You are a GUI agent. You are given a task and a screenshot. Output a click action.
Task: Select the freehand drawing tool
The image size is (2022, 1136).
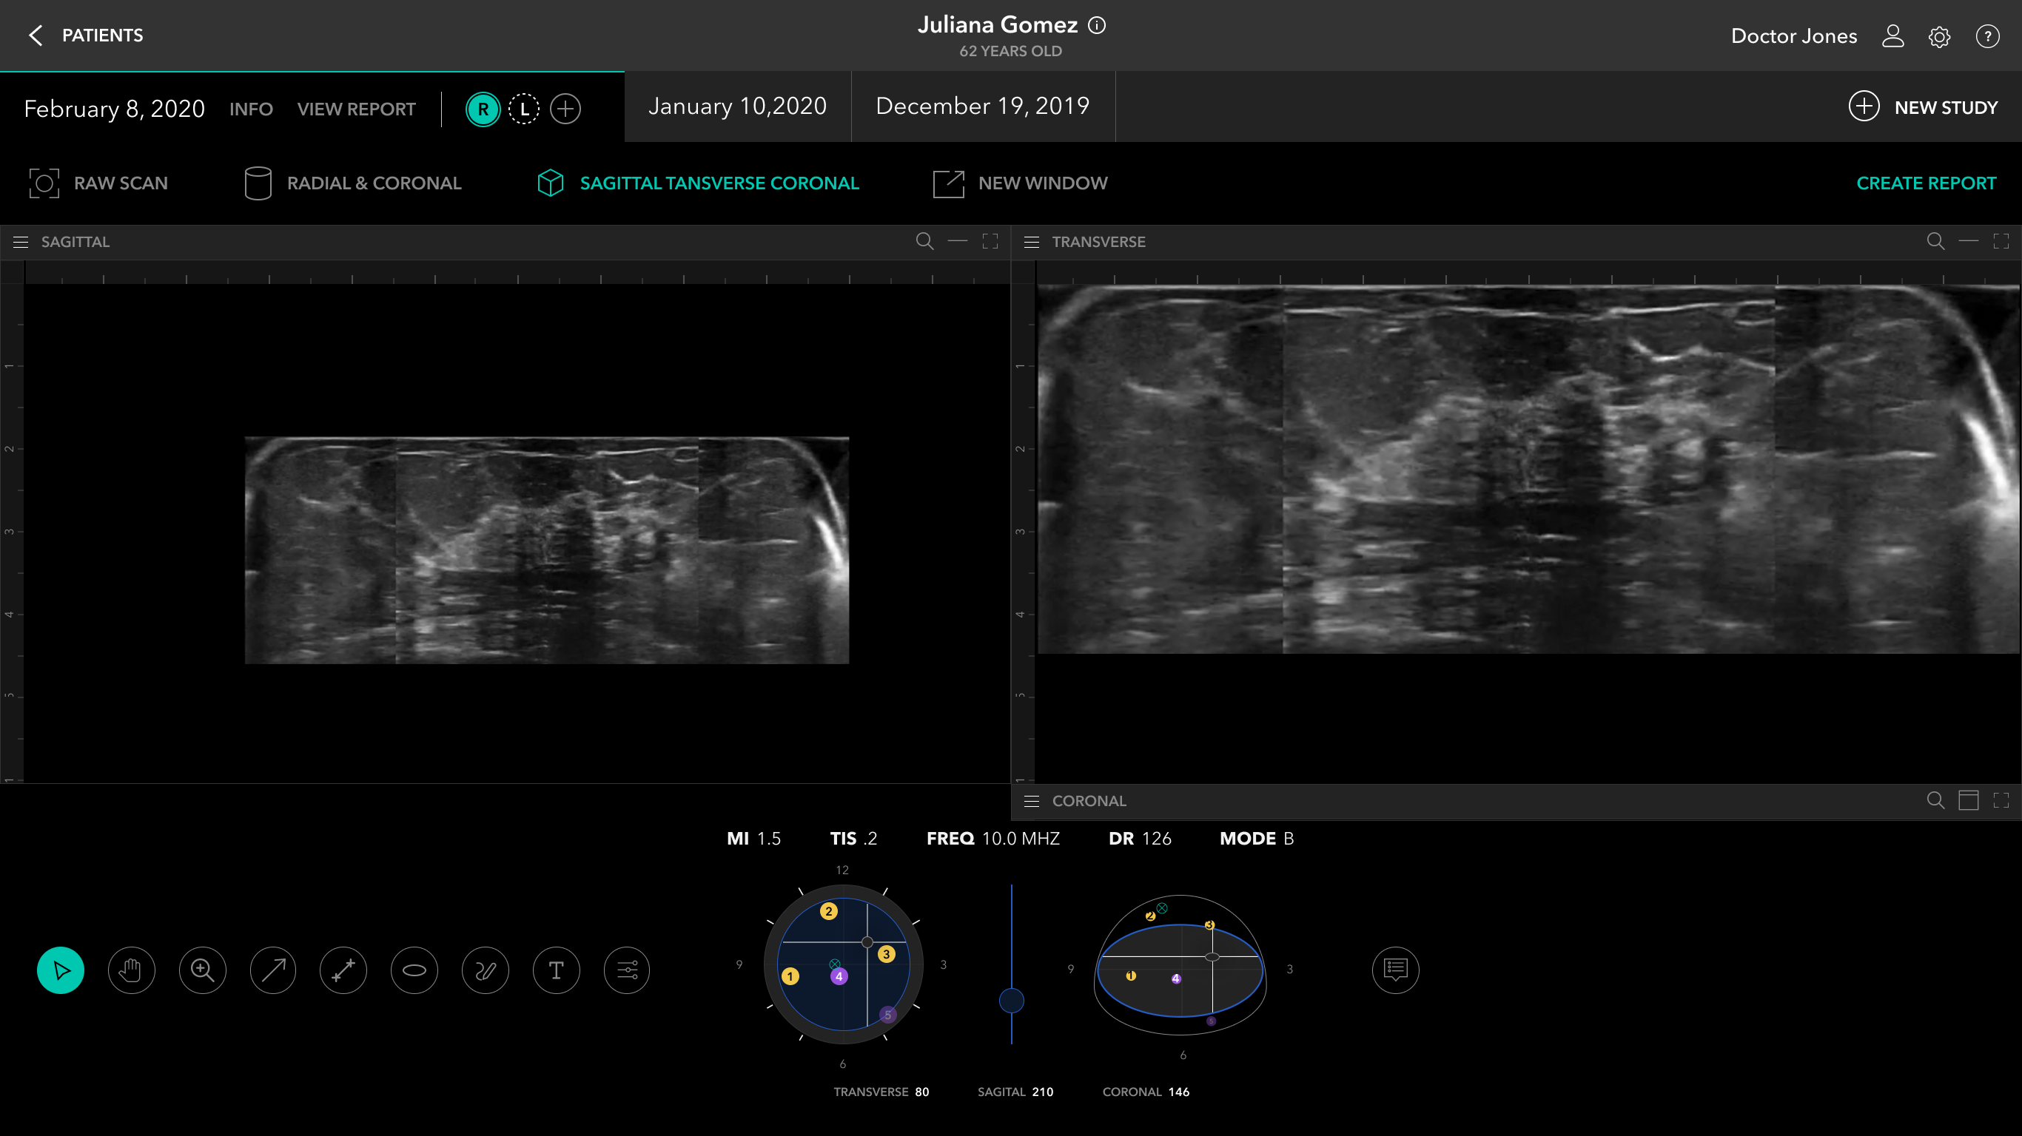coord(485,970)
